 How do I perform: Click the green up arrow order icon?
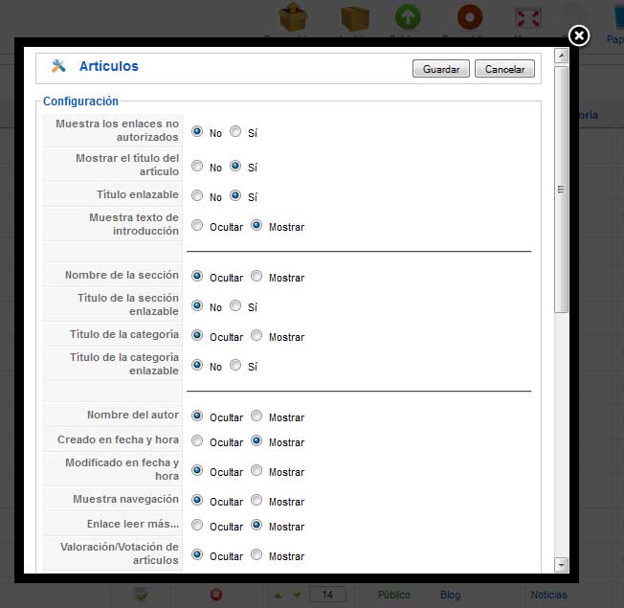(278, 595)
